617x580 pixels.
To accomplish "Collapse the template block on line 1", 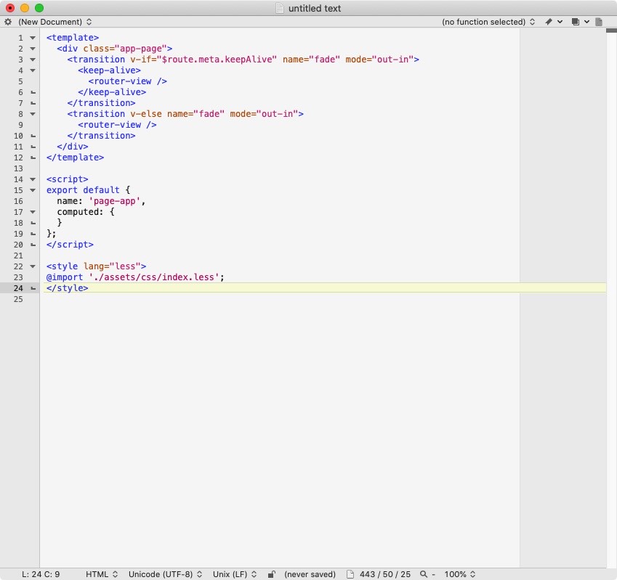I will (33, 38).
